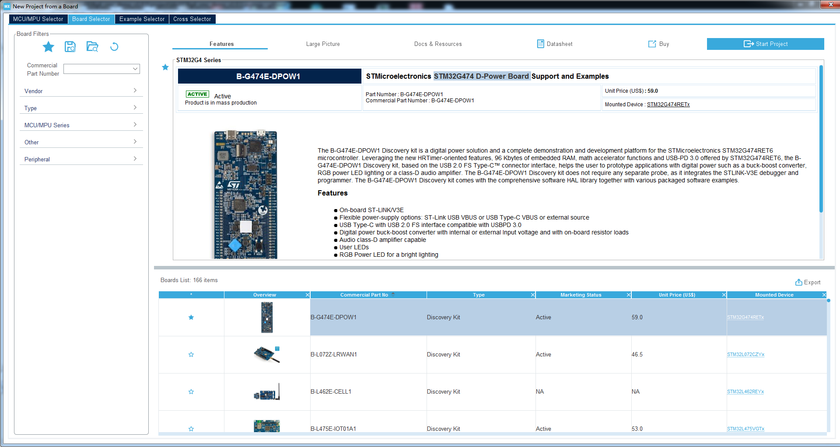Click the boards list horizontal scrollbar
The width and height of the screenshot is (840, 447).
tap(492, 434)
